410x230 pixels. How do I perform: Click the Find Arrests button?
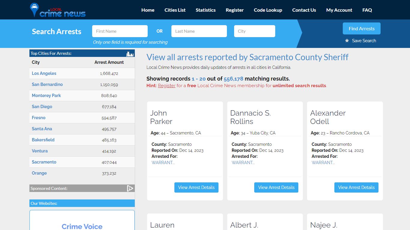(x=362, y=28)
